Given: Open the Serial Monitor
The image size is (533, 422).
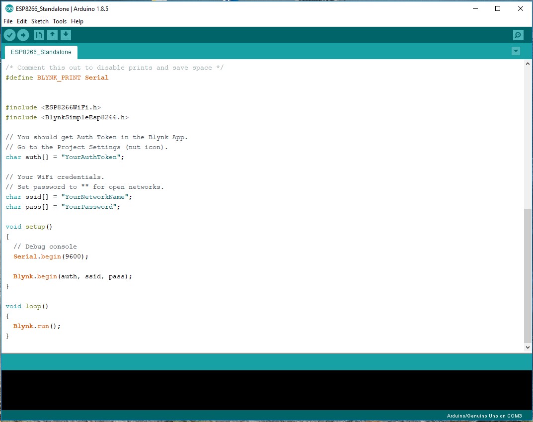Looking at the screenshot, I should 518,35.
